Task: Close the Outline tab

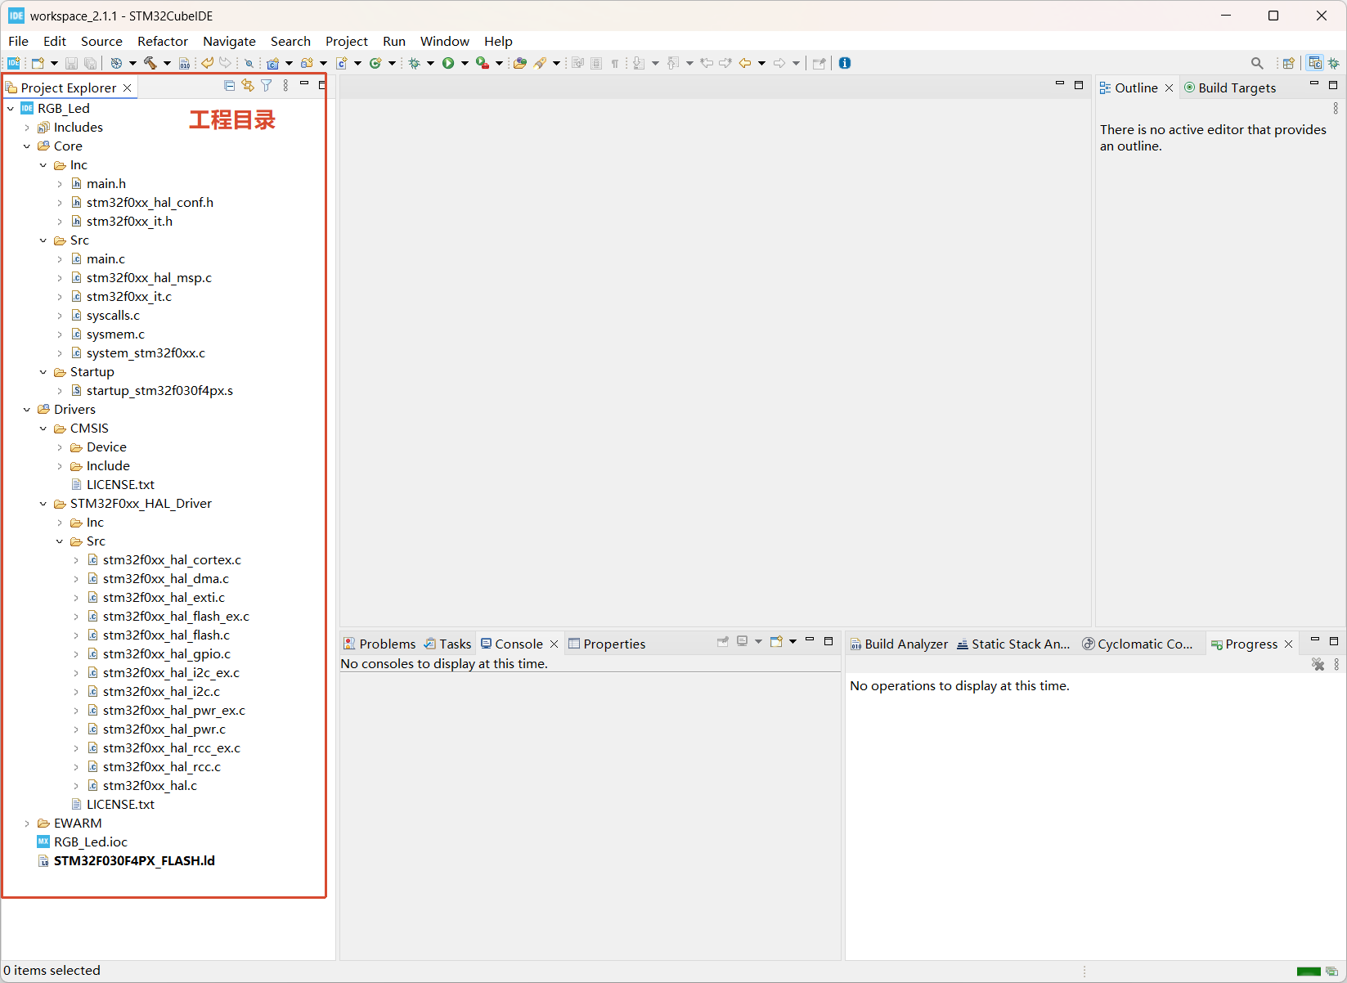Action: click(x=1169, y=88)
